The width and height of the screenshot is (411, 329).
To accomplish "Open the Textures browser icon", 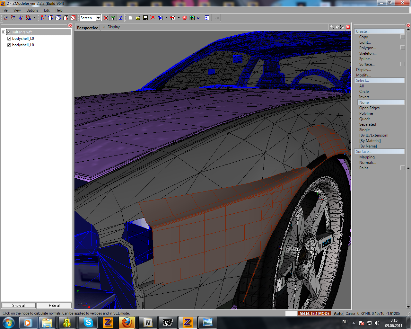I will [x=192, y=18].
